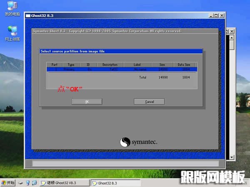Click the Total data size value 1004

(x=186, y=77)
